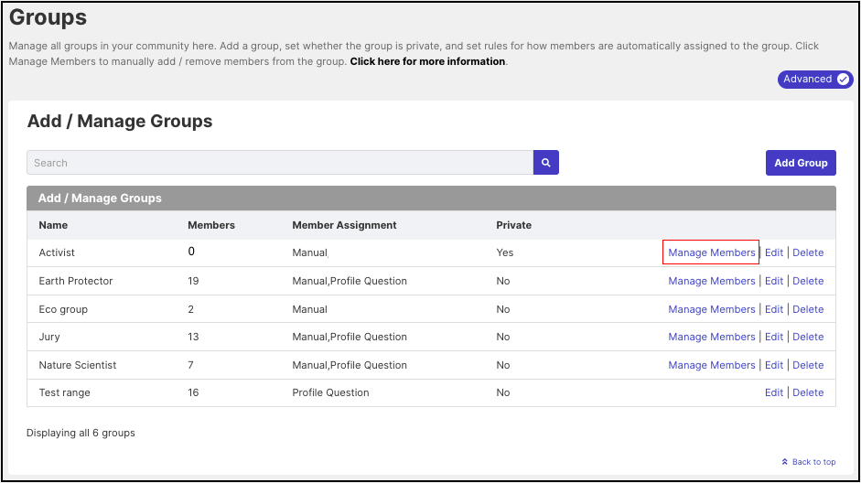Viewport: 861px width, 483px height.
Task: Focus the groups Search field
Action: [x=280, y=163]
